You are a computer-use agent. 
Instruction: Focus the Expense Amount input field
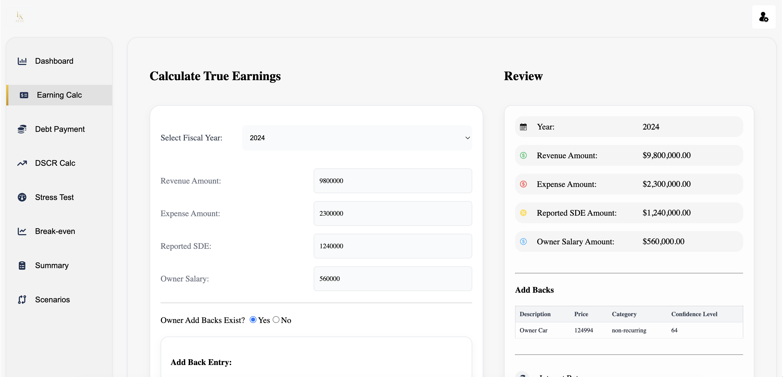[x=393, y=213]
